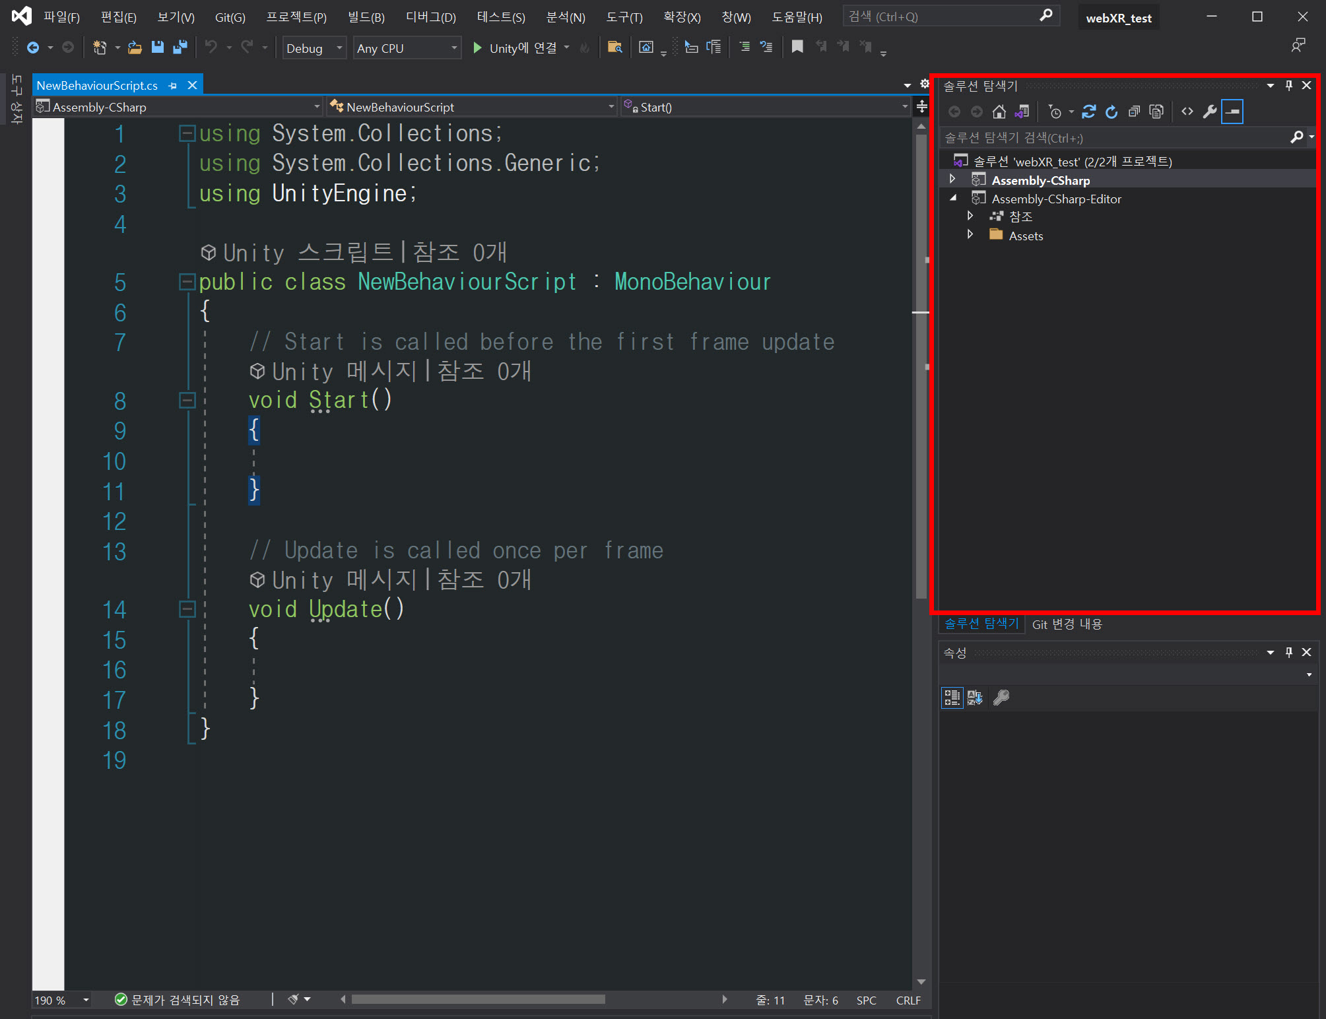Viewport: 1326px width, 1019px height.
Task: Select the Assets folder in the tree
Action: pyautogui.click(x=1026, y=236)
